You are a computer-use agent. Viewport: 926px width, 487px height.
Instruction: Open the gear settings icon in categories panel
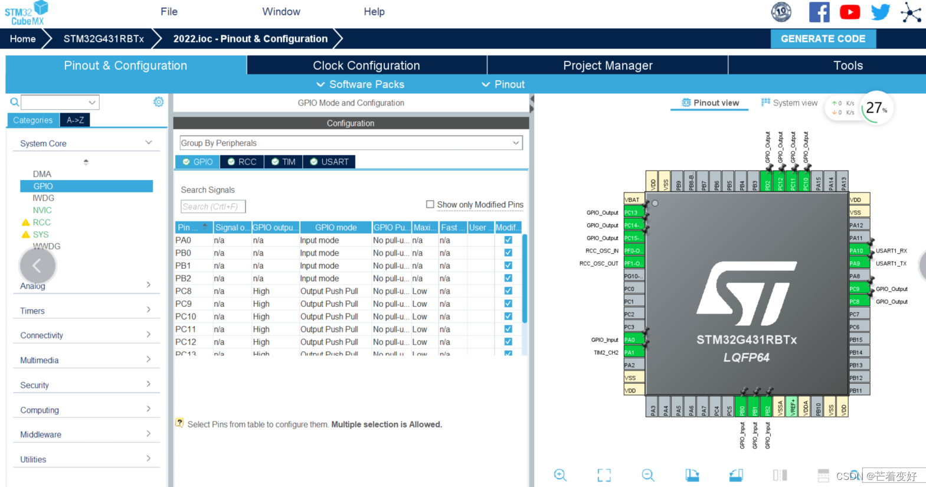click(x=158, y=102)
